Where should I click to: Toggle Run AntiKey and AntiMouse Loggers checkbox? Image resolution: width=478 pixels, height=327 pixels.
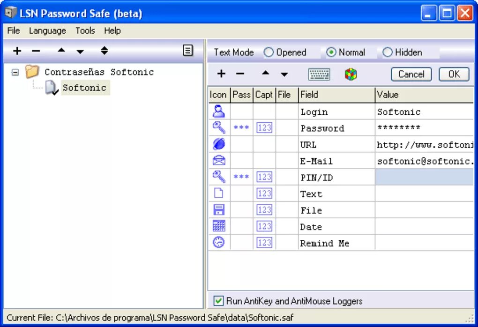(x=218, y=301)
